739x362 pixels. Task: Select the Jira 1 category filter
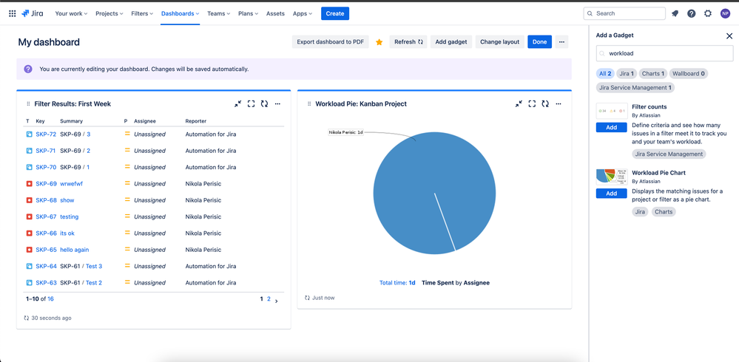[x=627, y=73]
